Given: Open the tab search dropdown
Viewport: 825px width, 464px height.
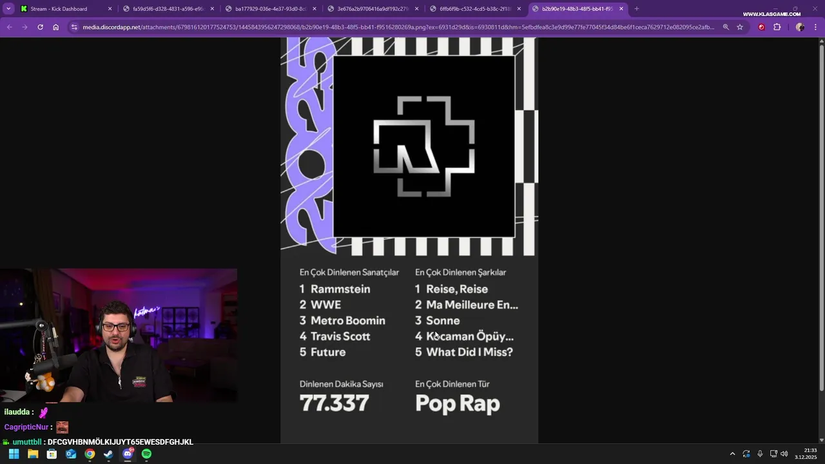Looking at the screenshot, I should tap(8, 9).
